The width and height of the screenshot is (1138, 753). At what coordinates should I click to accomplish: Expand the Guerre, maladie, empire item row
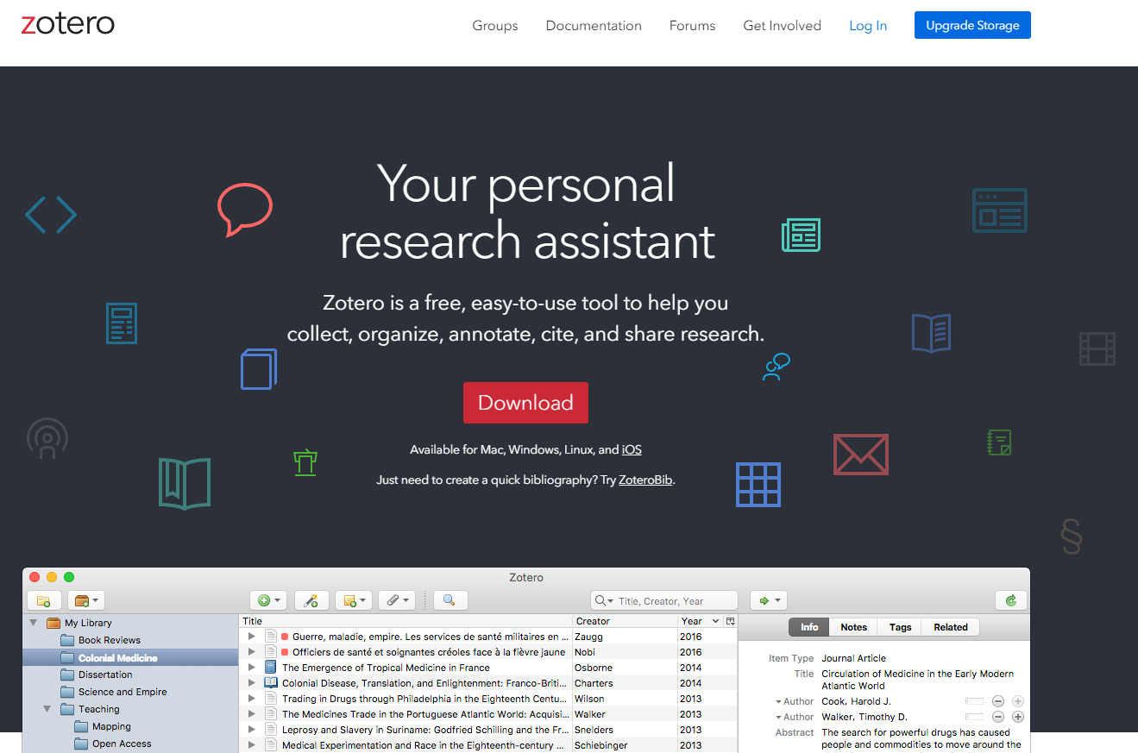click(252, 637)
